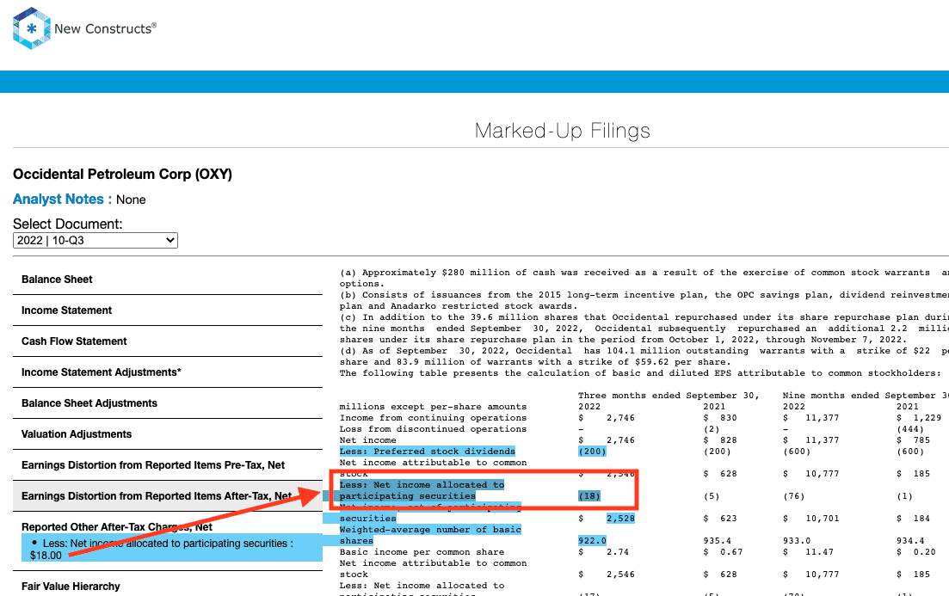
Task: Click the 0.20 basic income per share value
Action: [924, 552]
